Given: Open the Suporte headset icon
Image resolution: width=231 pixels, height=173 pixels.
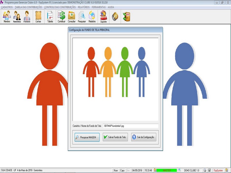Looking at the screenshot, I should tap(103, 17).
